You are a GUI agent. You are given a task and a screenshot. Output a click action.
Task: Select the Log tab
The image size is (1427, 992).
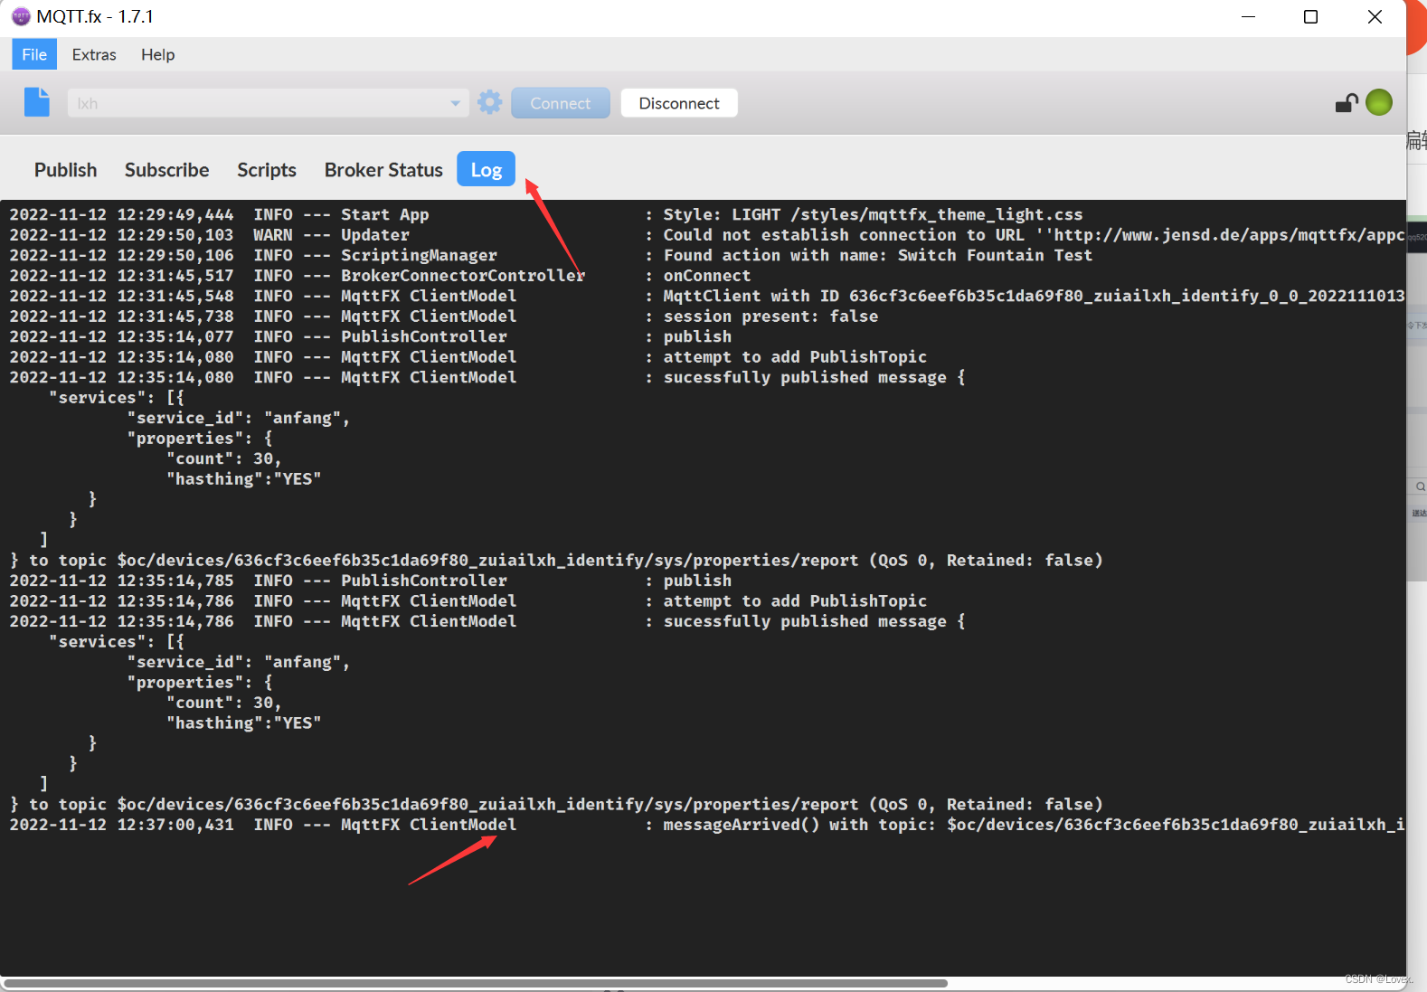tap(486, 169)
